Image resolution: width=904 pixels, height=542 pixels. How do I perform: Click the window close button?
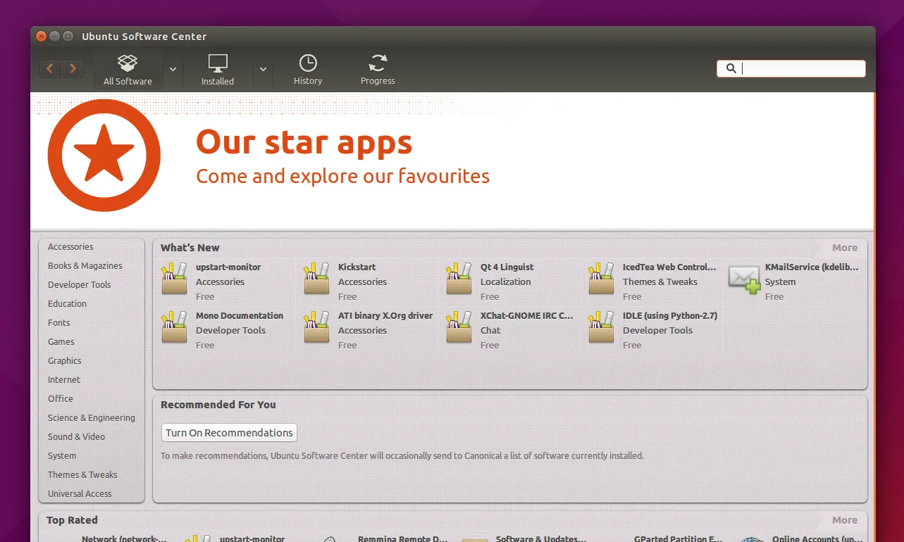pyautogui.click(x=41, y=37)
